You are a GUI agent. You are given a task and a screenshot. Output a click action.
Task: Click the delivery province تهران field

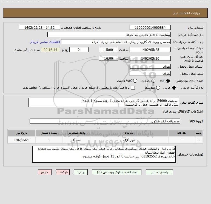[150, 66]
